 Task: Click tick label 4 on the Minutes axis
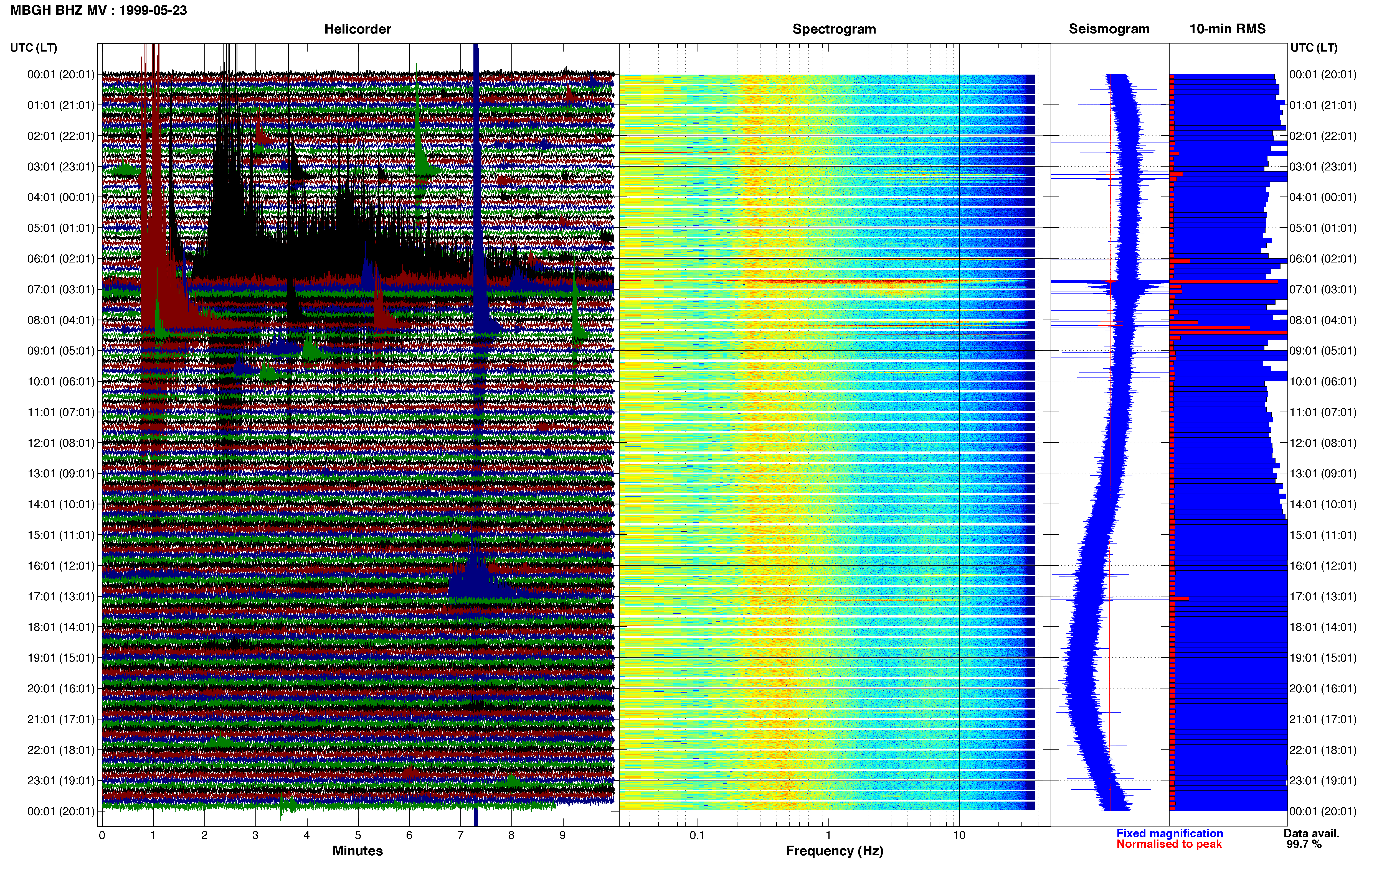[307, 835]
